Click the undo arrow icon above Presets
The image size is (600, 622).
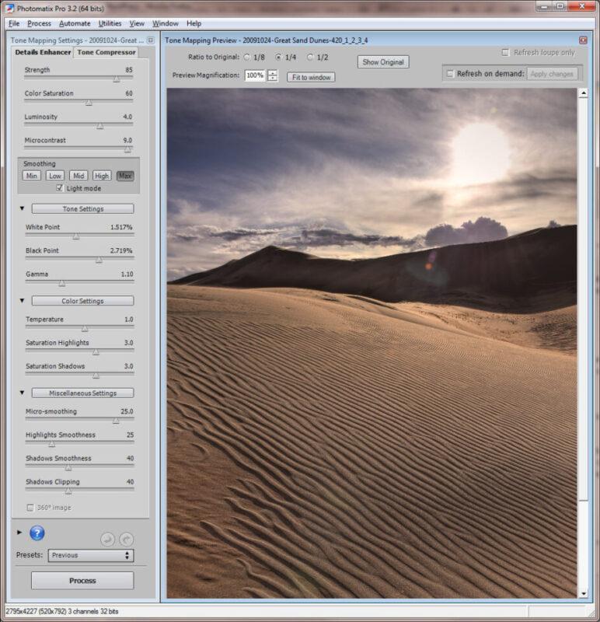click(x=108, y=539)
